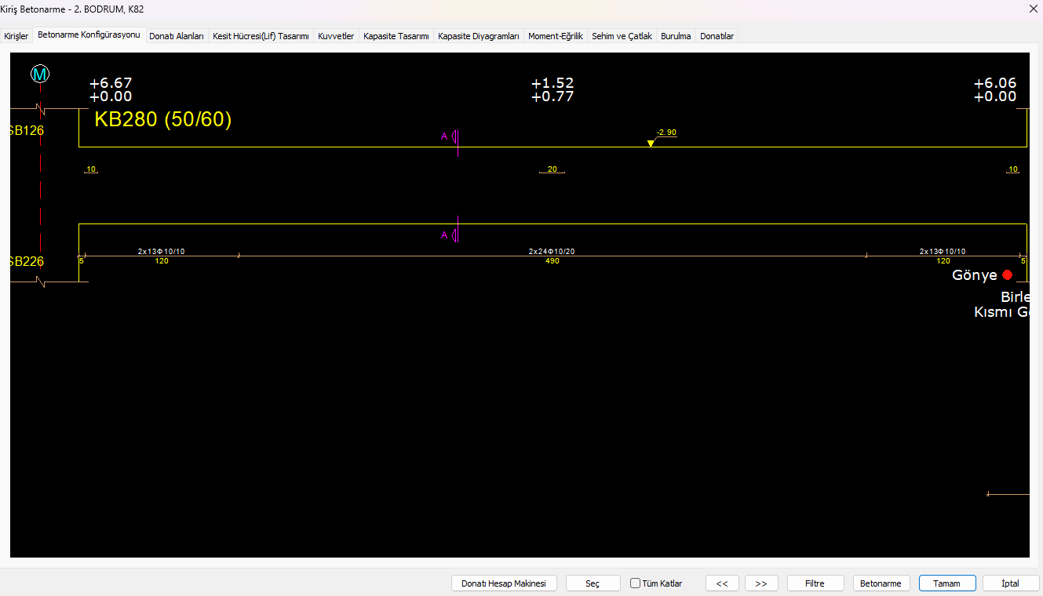This screenshot has width=1043, height=596.
Task: Open the Donatı Alanları tab
Action: click(x=177, y=36)
